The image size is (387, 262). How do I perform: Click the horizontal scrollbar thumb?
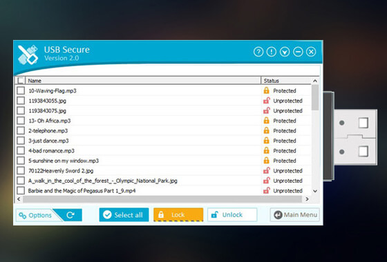pos(162,199)
